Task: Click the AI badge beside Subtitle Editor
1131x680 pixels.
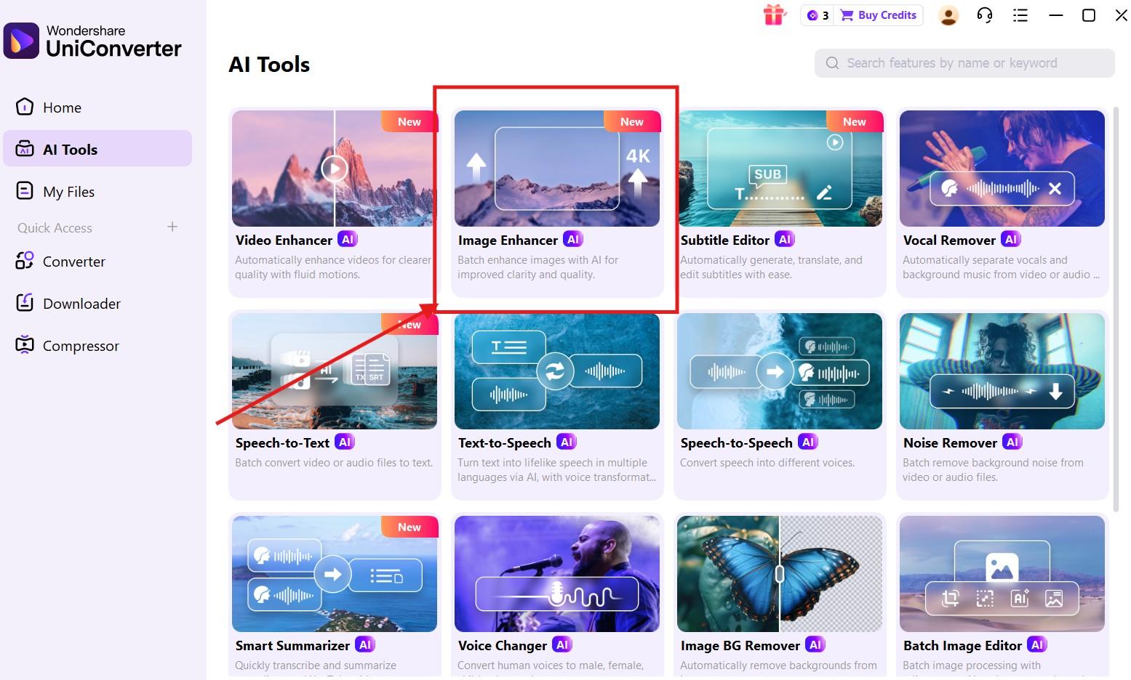Action: click(785, 239)
